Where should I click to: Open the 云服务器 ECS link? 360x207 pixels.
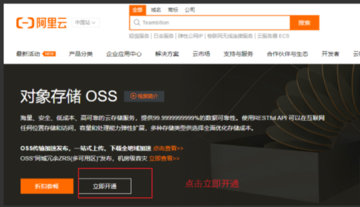tap(273, 36)
